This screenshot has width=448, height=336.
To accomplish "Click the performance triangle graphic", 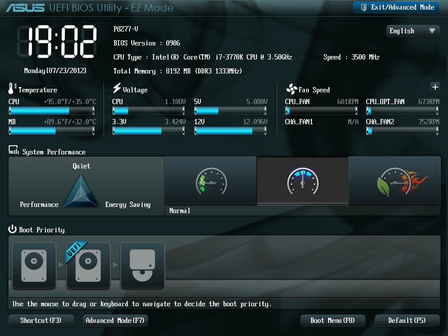I will (x=81, y=192).
